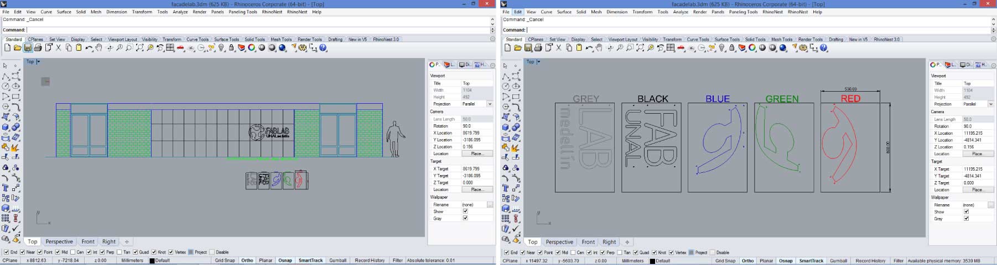Click the Copy icon in right window
997x265 pixels.
pos(569,48)
